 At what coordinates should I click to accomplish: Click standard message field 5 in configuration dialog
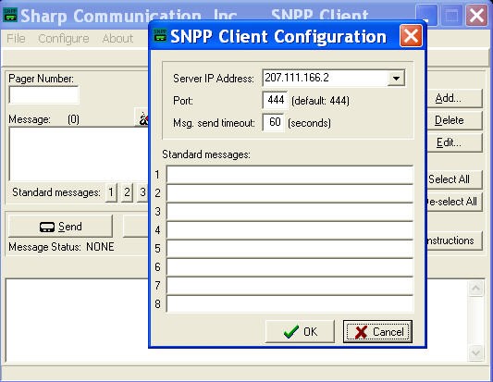(290, 249)
